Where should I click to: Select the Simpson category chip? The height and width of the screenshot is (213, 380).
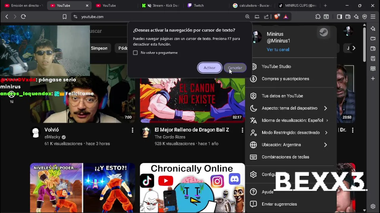point(99,48)
